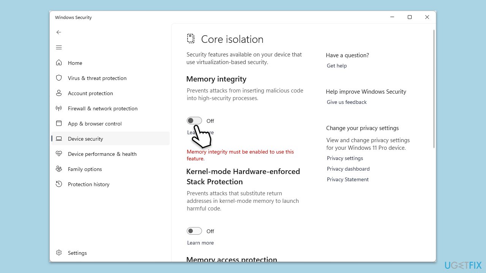Click the Home house icon
Viewport: 486px width, 273px height.
[x=59, y=63]
